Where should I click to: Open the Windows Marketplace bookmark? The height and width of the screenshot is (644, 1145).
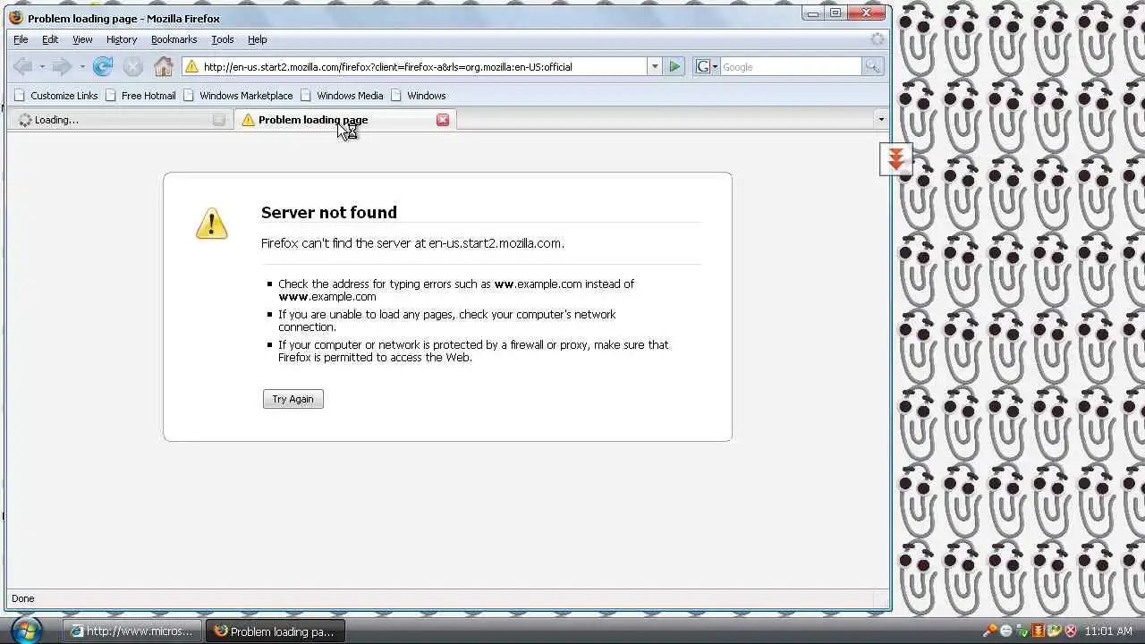[238, 96]
